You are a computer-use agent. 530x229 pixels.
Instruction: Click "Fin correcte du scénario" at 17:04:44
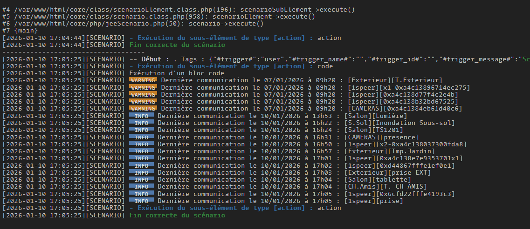(x=177, y=45)
